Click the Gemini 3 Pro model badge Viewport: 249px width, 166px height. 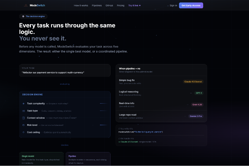pos(196,116)
